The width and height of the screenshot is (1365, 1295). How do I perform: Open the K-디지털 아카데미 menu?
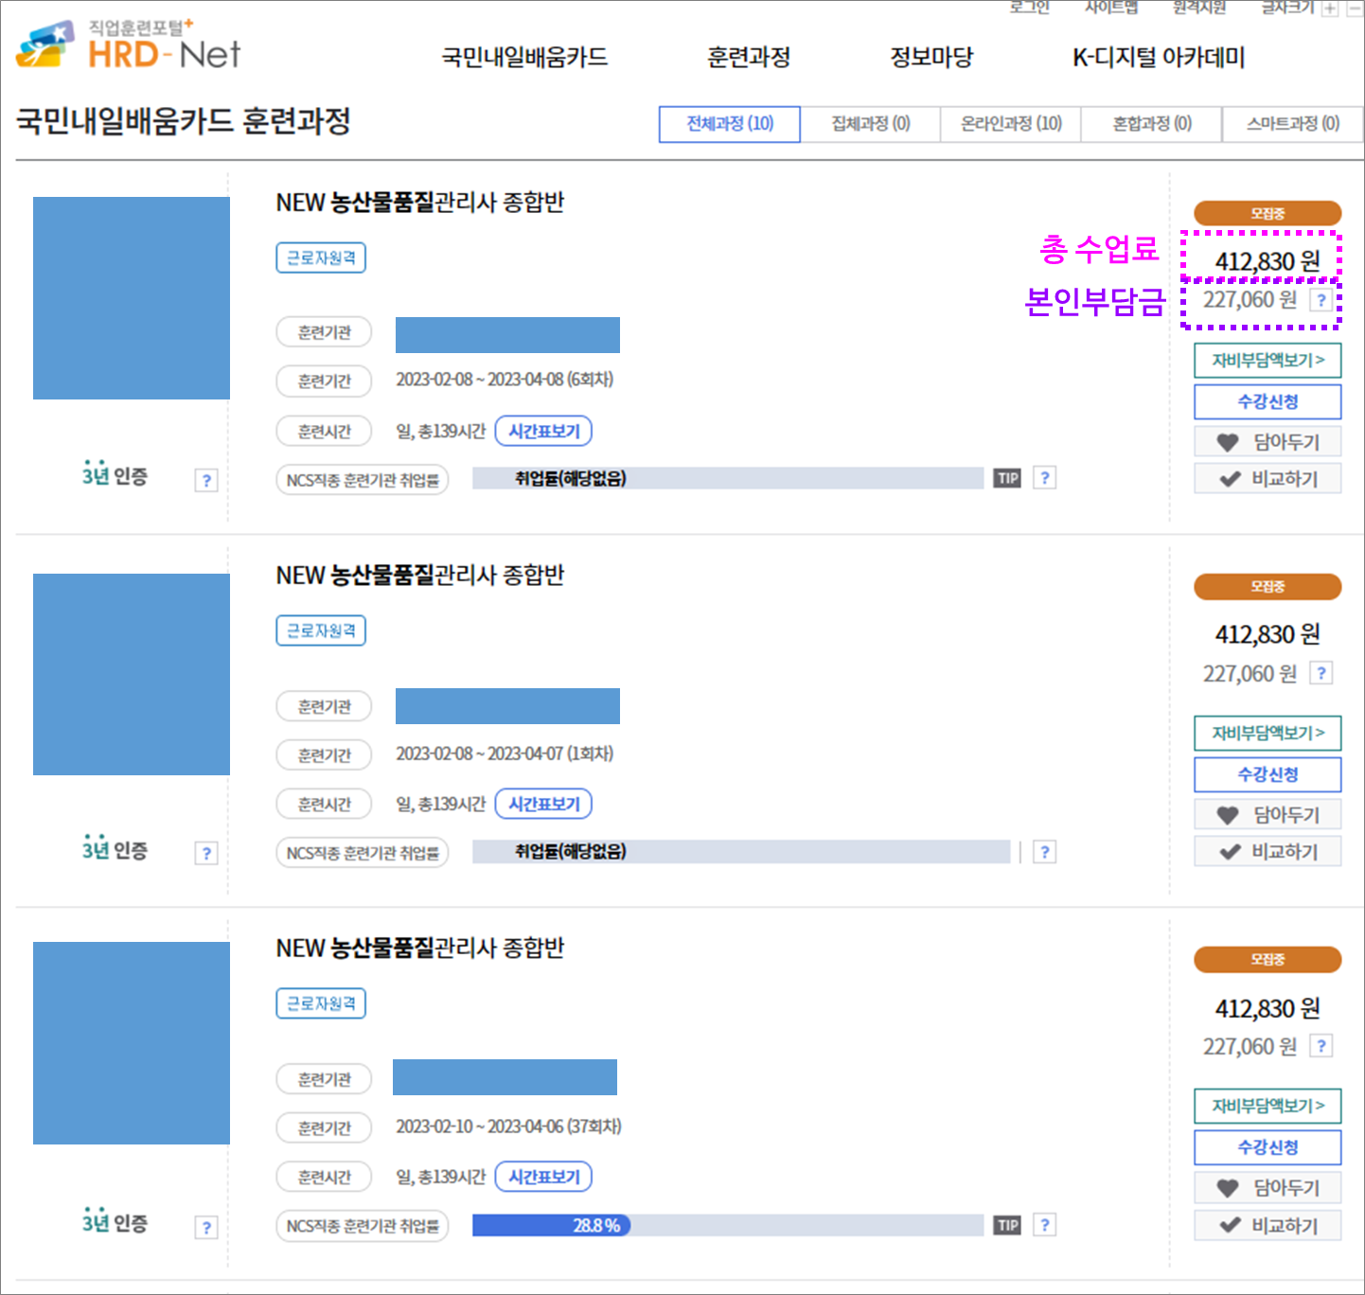pos(1158,58)
